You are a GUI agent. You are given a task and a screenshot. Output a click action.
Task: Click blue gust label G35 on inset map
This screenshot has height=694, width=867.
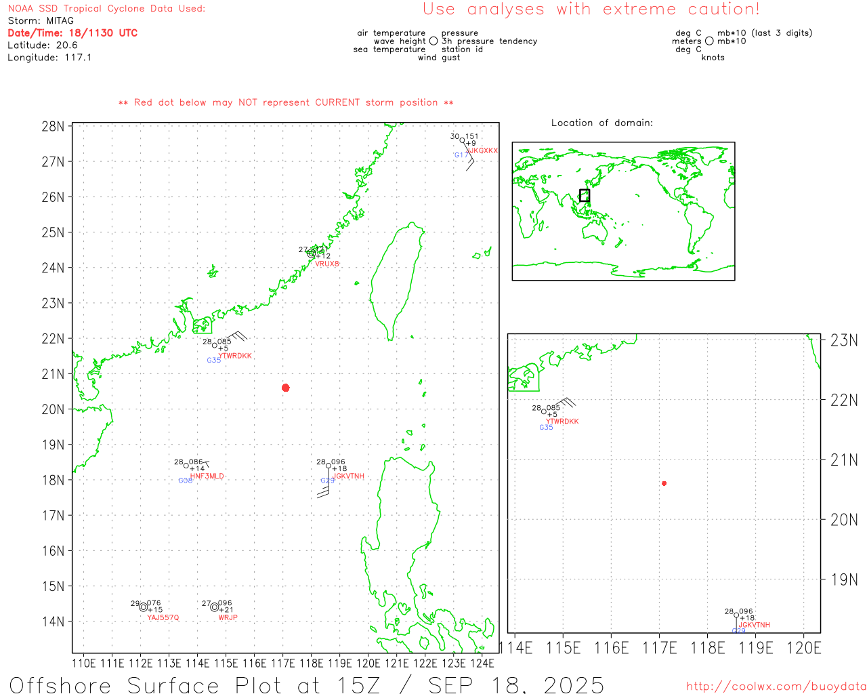click(x=547, y=428)
